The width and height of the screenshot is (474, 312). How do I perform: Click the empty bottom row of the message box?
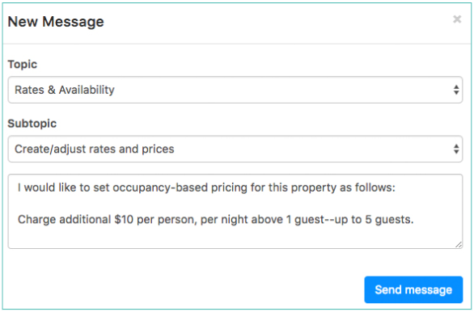(235, 237)
